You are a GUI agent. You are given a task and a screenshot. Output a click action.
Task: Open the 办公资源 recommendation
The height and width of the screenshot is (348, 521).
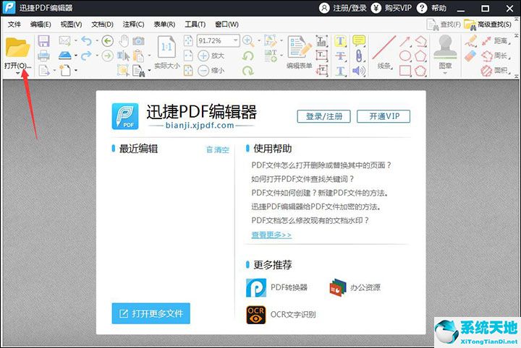(355, 287)
